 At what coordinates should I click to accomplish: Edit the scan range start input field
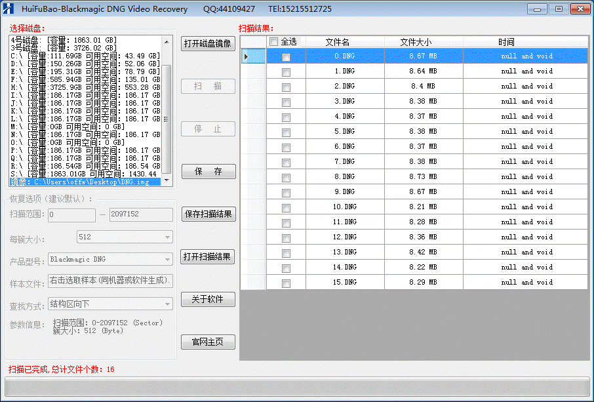click(71, 214)
